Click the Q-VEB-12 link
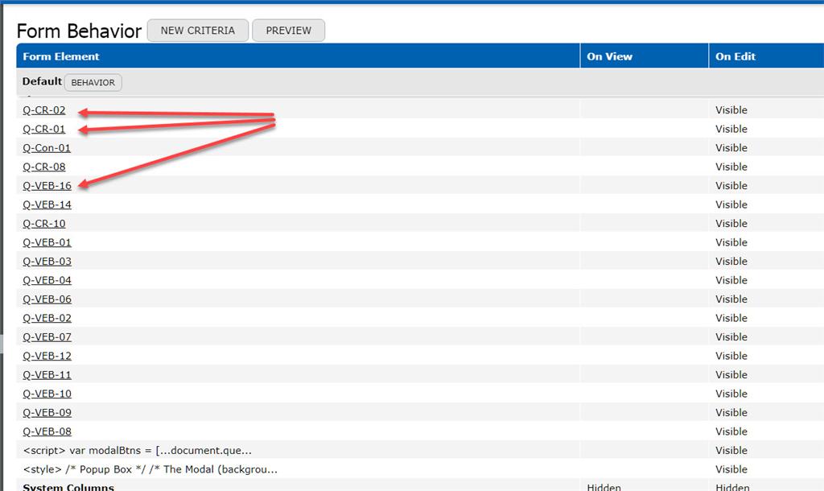Viewport: 824px width, 491px height. pyautogui.click(x=47, y=356)
